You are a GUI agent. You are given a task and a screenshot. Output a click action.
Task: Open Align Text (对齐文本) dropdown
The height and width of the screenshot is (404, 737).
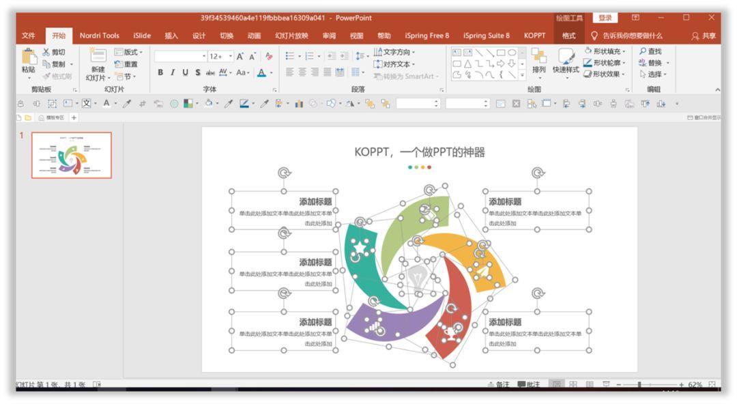(394, 64)
